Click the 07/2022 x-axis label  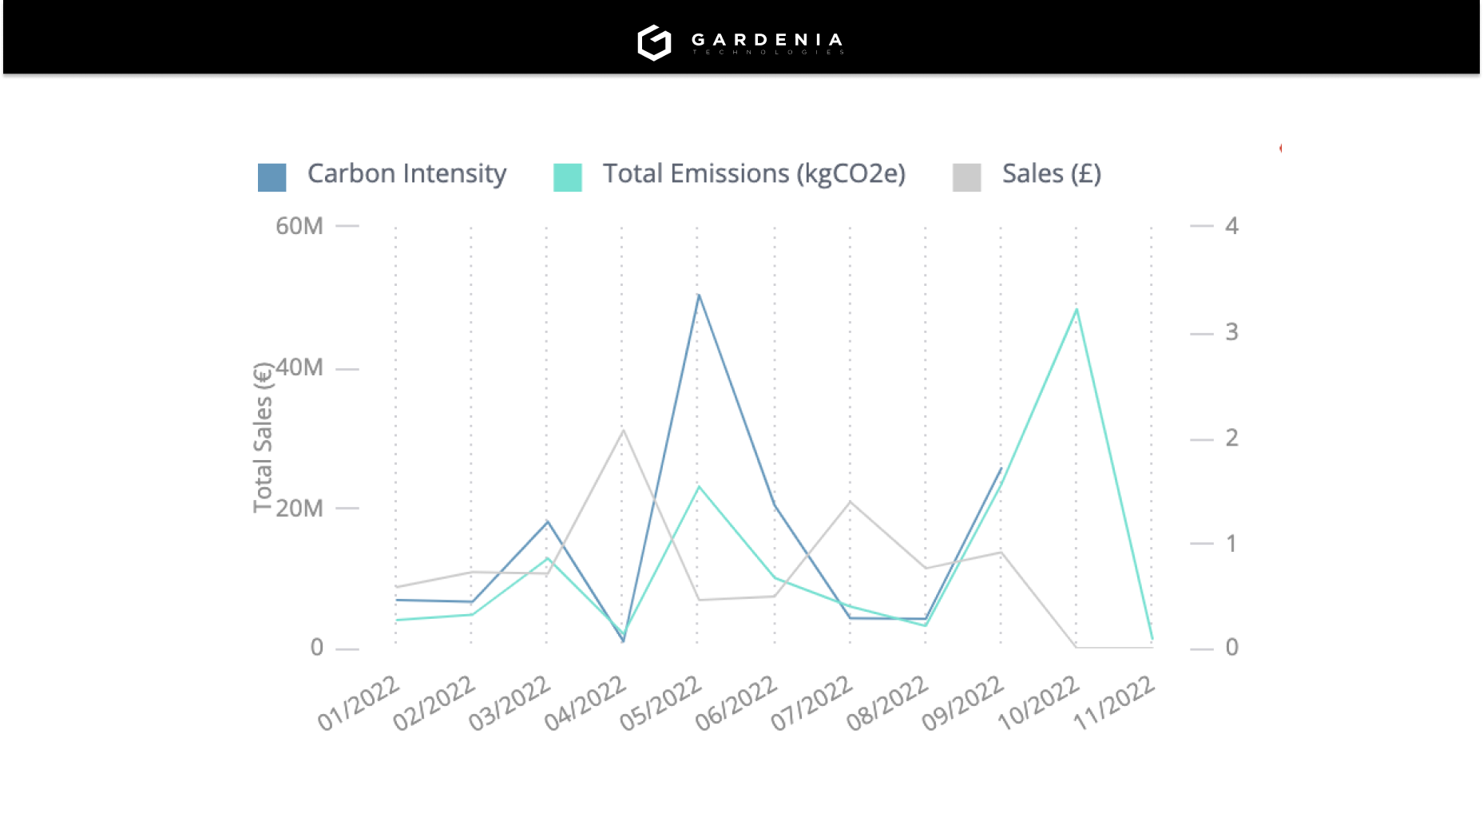811,703
